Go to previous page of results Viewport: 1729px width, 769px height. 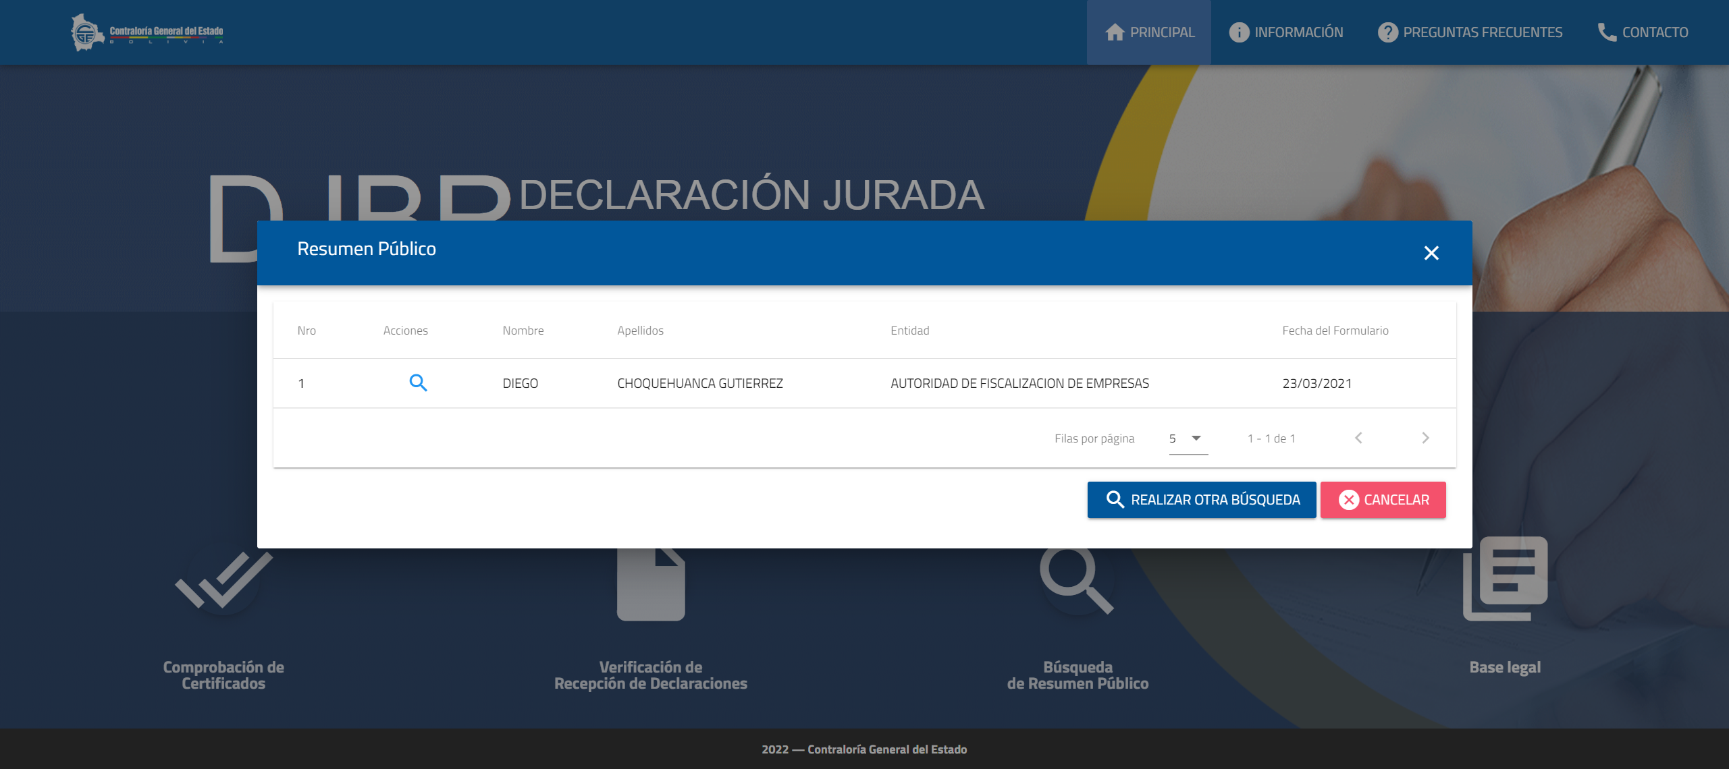(1358, 438)
